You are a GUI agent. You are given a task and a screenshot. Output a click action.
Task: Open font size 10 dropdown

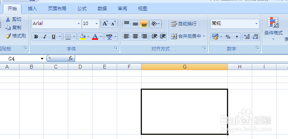click(x=97, y=23)
